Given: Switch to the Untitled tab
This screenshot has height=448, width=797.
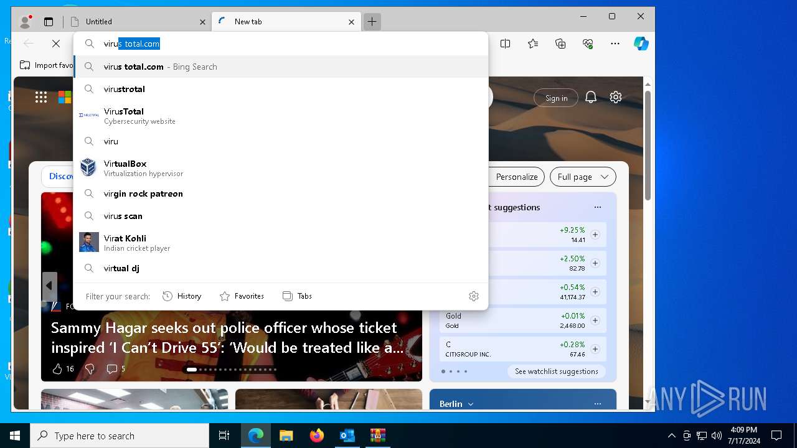Looking at the screenshot, I should pos(137,22).
